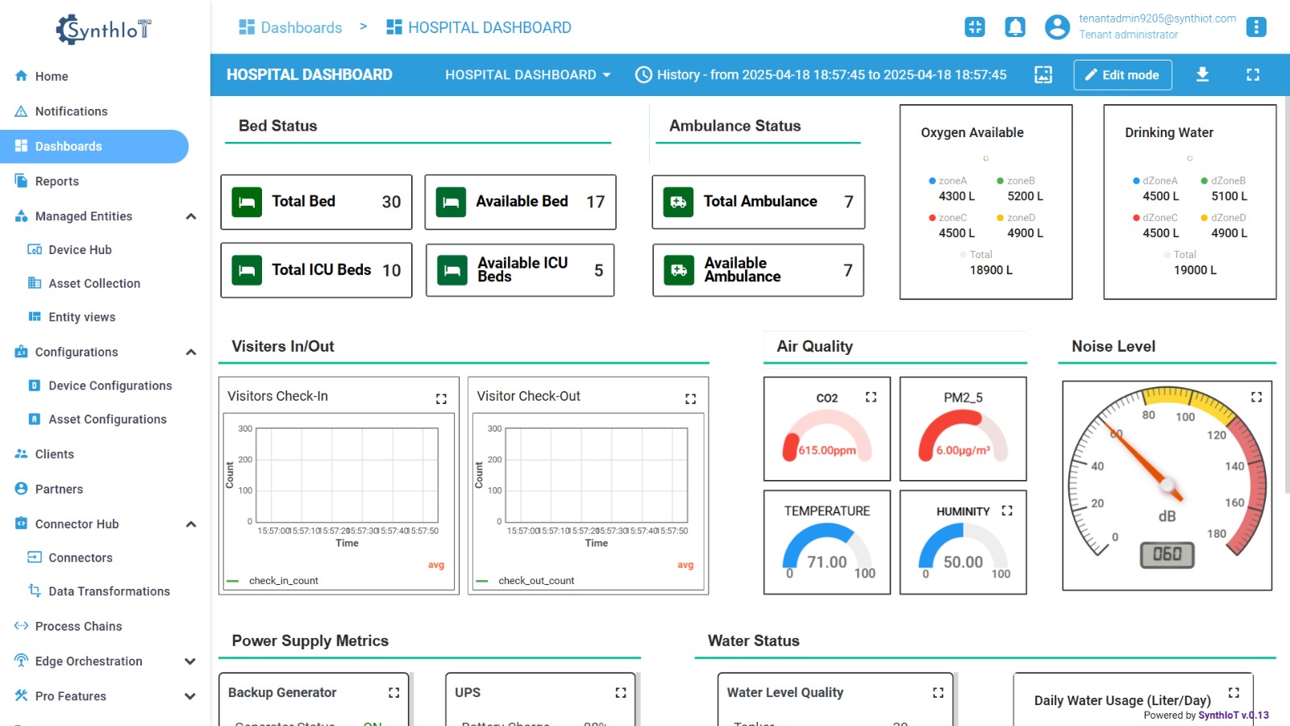Screen dimensions: 1290x726
Task: Toggle zoneA legend in Oxygen Available
Action: [951, 181]
